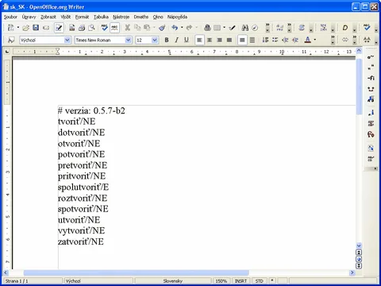
Task: Run the spellcheck ABC checkmark icon
Action: pyautogui.click(x=105, y=28)
